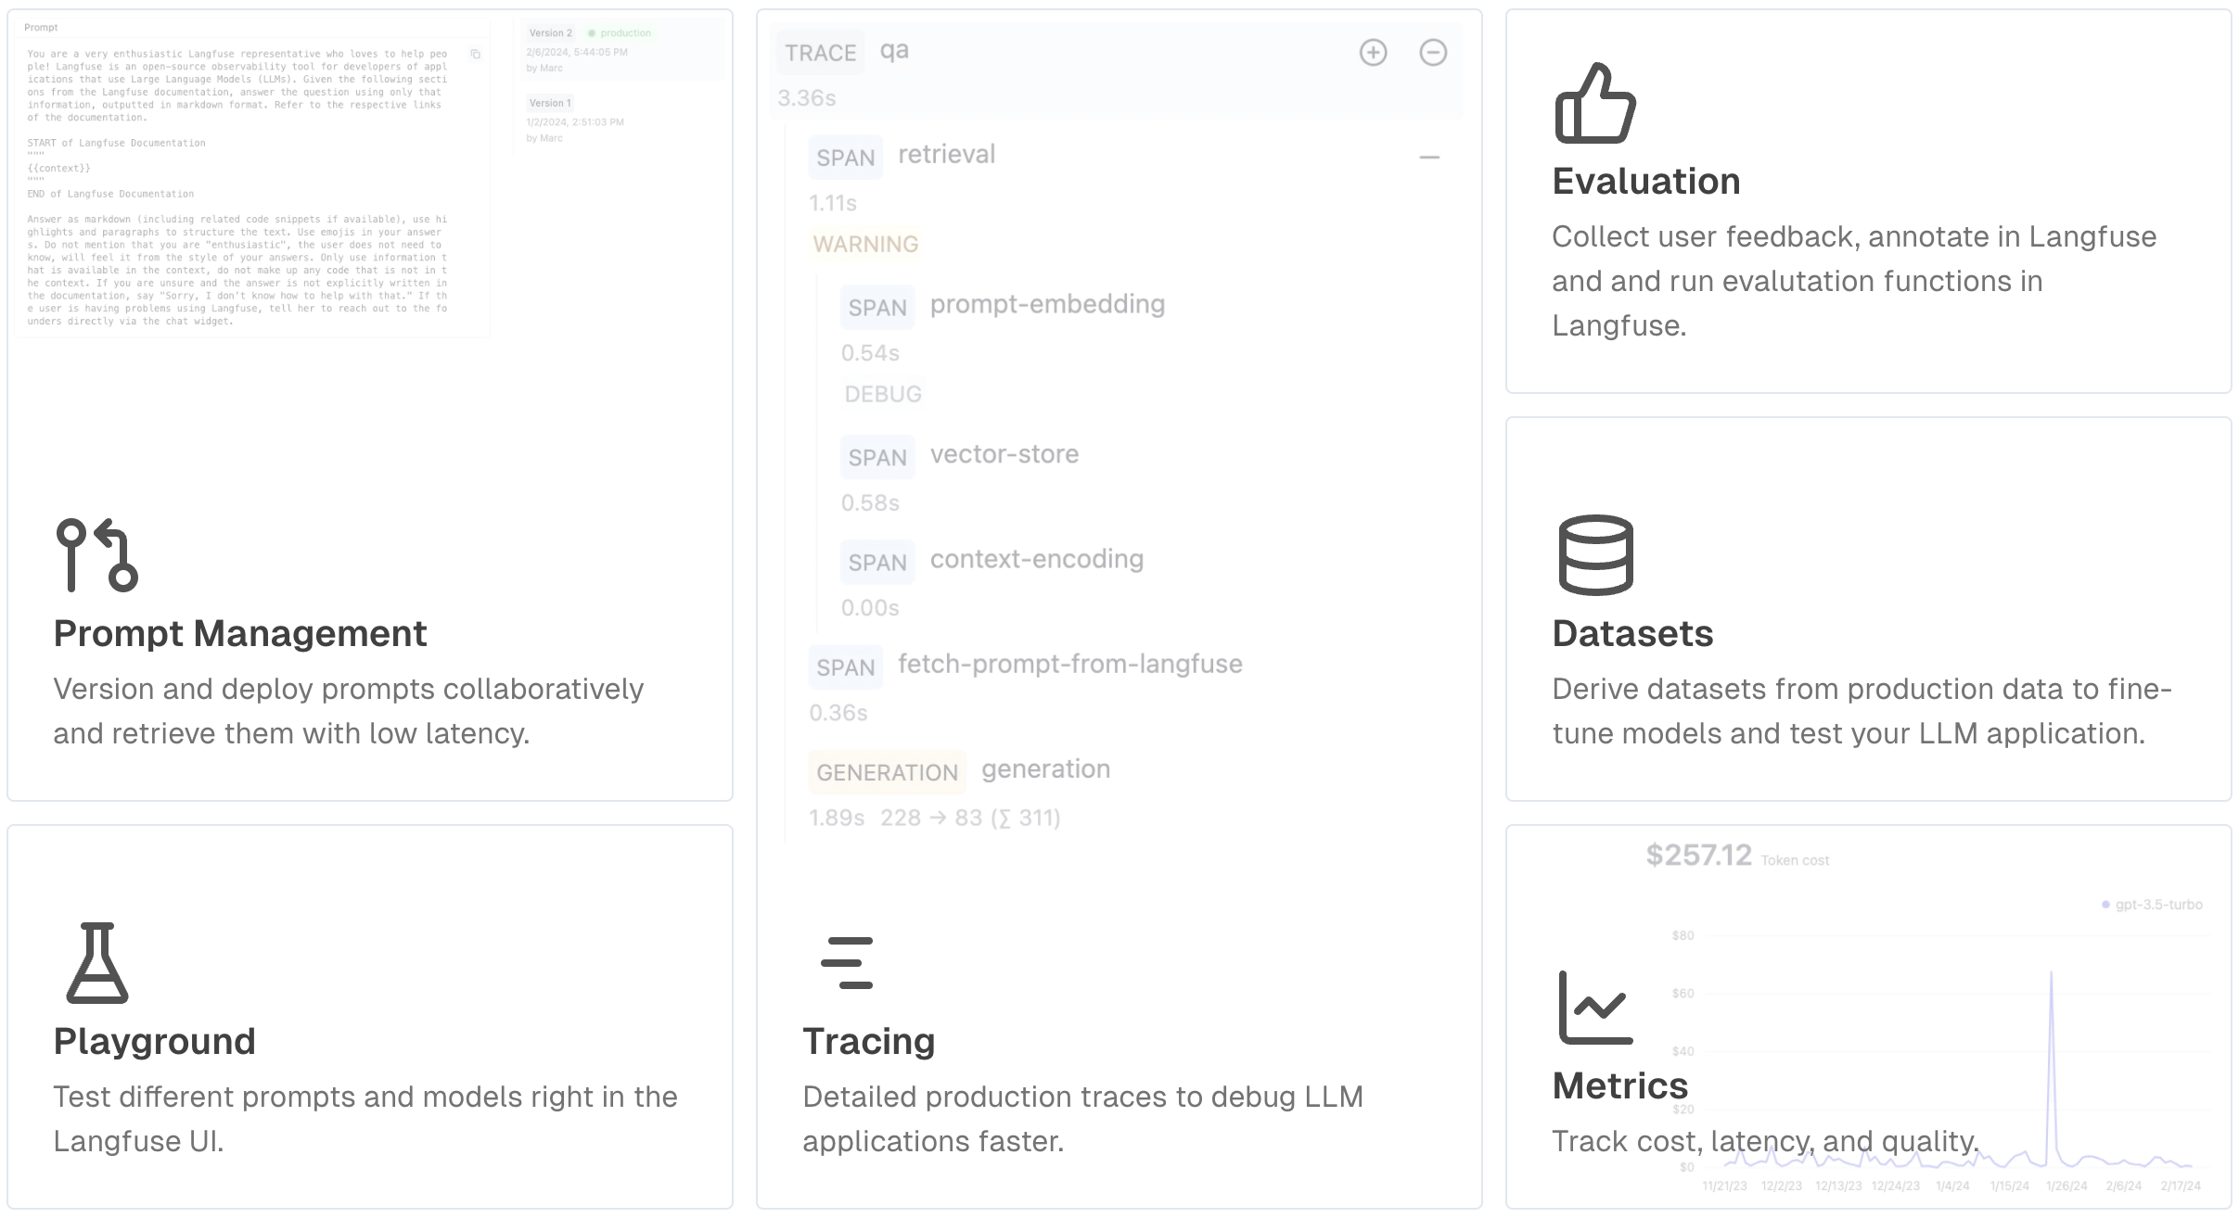Collapse the retrieval span
This screenshot has height=1218, width=2239.
(1429, 158)
